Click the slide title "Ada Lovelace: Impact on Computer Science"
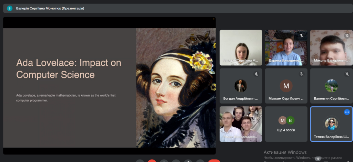The height and width of the screenshot is (162, 353). point(69,69)
